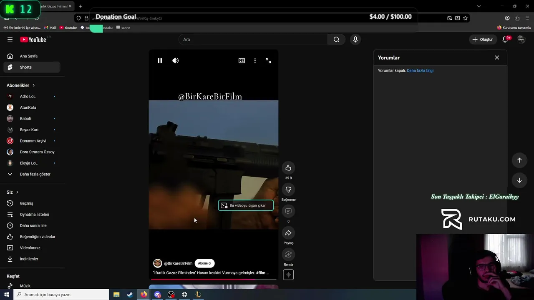Screen dimensions: 534x300
Task: Open 'Daha sonra izle' list
Action: [32, 225]
